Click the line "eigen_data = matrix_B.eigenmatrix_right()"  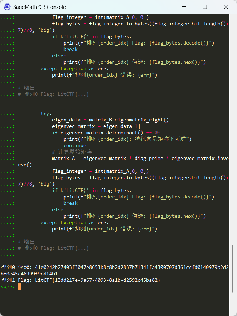110,120
